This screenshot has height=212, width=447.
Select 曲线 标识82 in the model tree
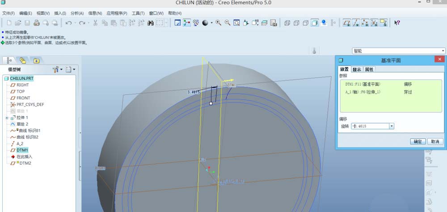click(x=27, y=137)
